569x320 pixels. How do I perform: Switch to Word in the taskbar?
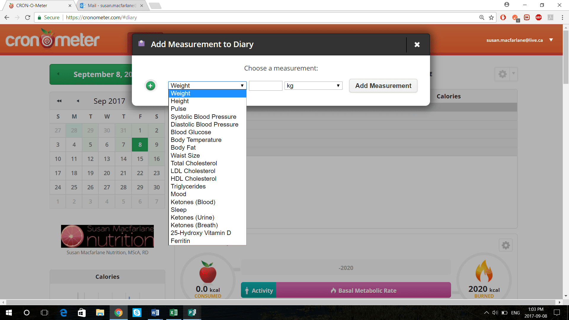pos(155,313)
